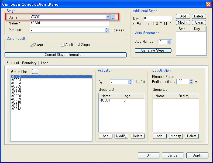Click Delete in Additional Steps

pos(199,16)
